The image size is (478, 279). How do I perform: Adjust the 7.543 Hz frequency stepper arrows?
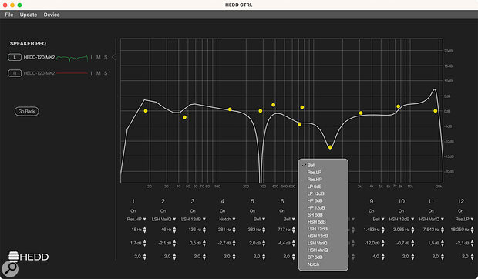coord(443,230)
